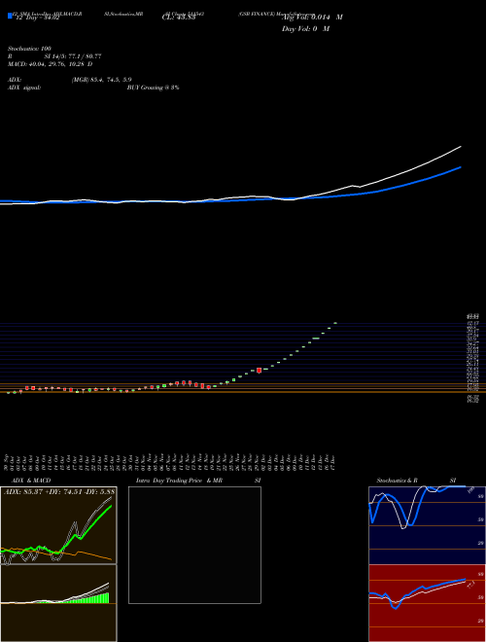The image size is (486, 642).
Task: Click the 'ADX signal:' label
Action: tap(24, 88)
